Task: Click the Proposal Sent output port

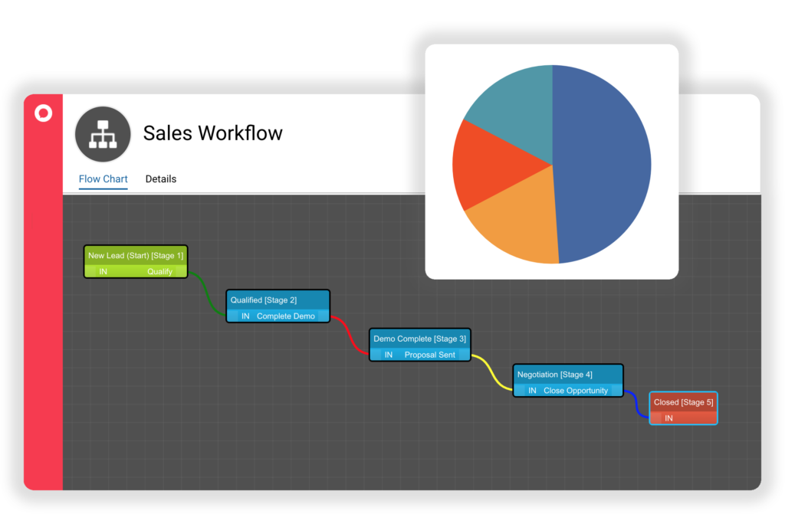Action: pos(429,355)
